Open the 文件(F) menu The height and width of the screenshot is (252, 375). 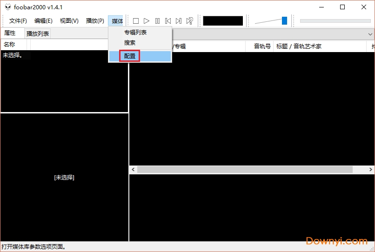(18, 21)
